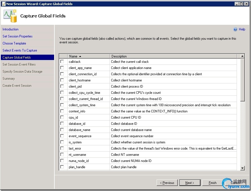Image resolution: width=251 pixels, height=191 pixels.
Task: Select the client_connection_id field name
Action: coord(83,74)
